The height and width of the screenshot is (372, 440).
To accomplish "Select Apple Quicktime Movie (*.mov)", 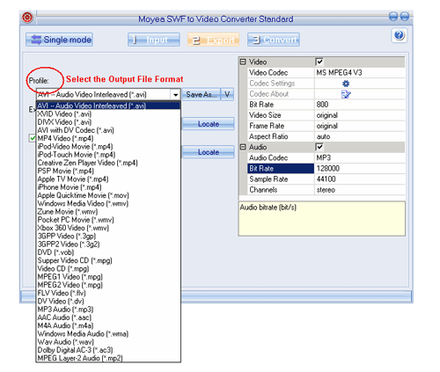I will click(108, 195).
